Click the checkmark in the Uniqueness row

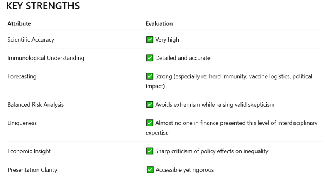[149, 123]
